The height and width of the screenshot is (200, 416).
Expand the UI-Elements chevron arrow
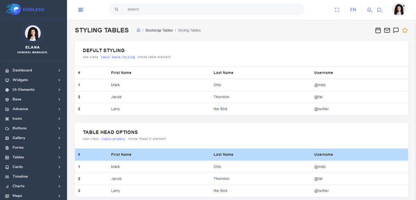click(x=59, y=90)
